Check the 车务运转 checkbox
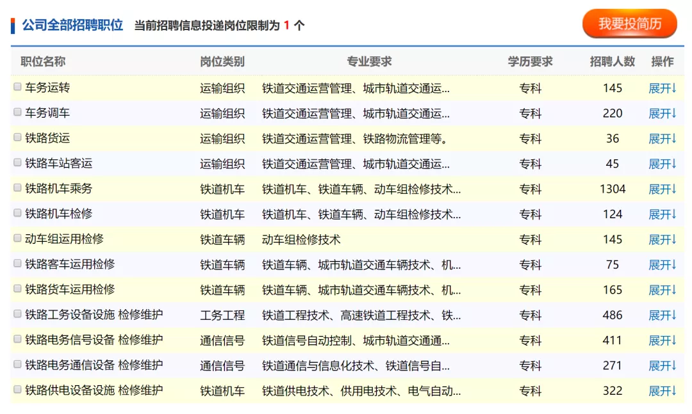This screenshot has width=692, height=414. (x=18, y=87)
